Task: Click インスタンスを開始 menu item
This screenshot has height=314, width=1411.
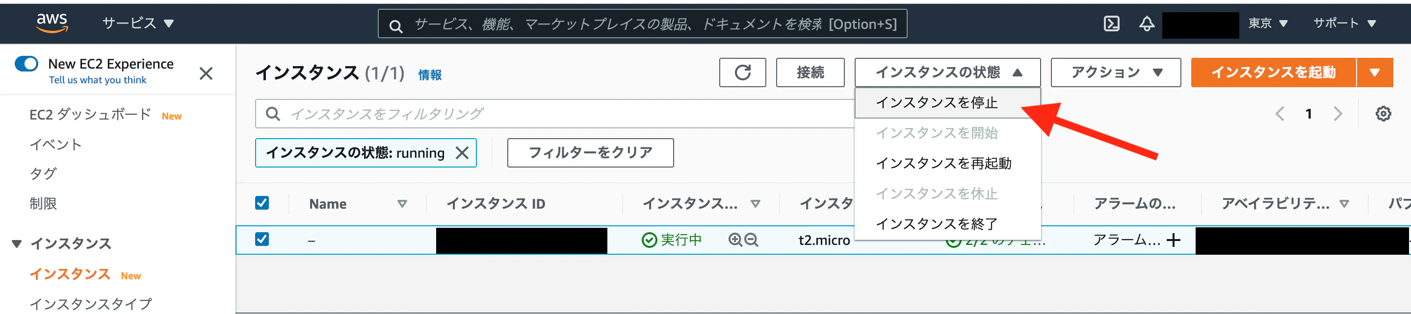Action: pos(947,133)
